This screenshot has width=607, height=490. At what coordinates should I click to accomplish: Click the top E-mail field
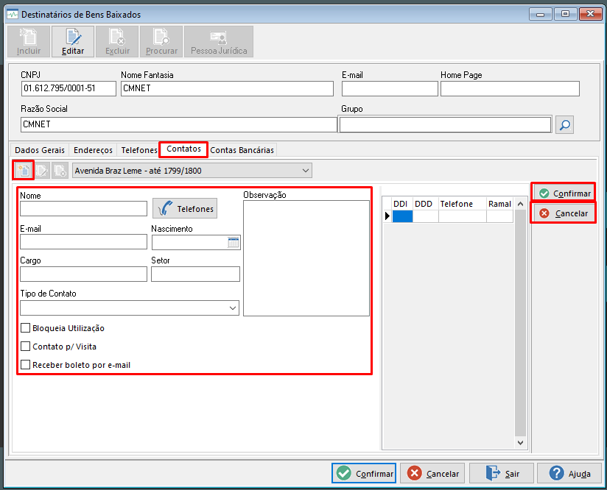[390, 88]
